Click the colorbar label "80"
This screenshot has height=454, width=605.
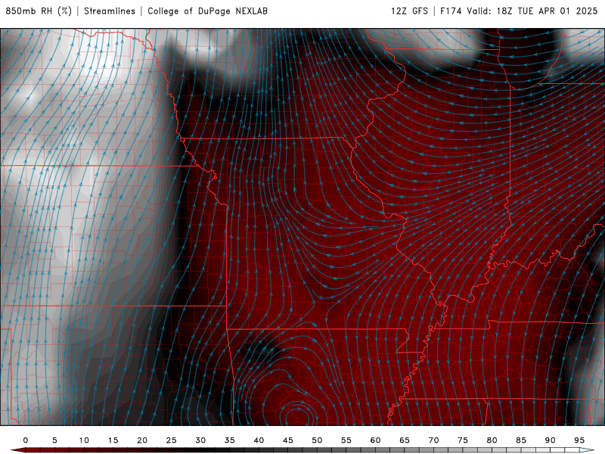(492, 440)
